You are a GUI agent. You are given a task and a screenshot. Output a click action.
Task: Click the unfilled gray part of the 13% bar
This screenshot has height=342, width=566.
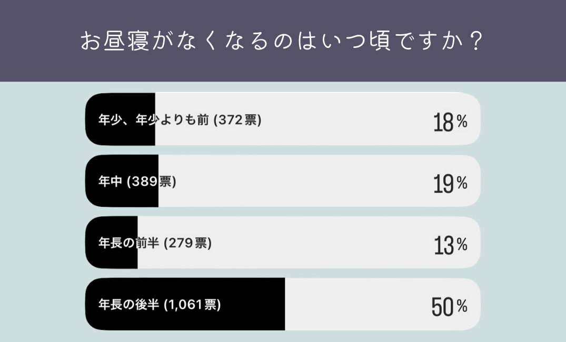tap(316, 243)
